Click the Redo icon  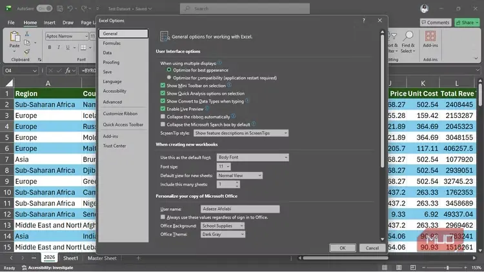point(84,8)
